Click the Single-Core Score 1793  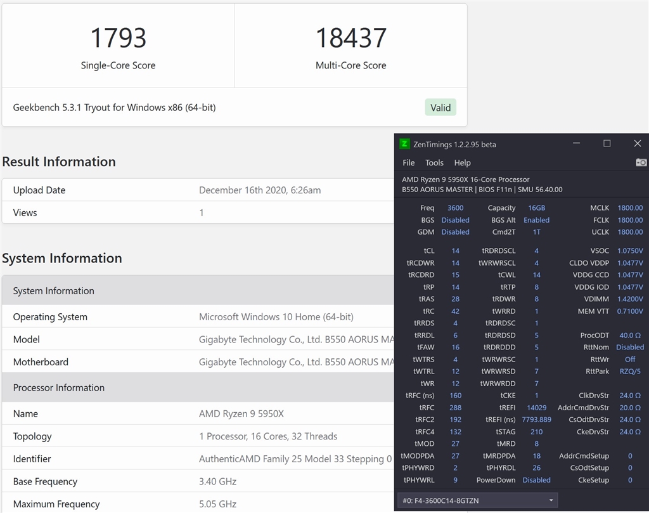(x=118, y=38)
